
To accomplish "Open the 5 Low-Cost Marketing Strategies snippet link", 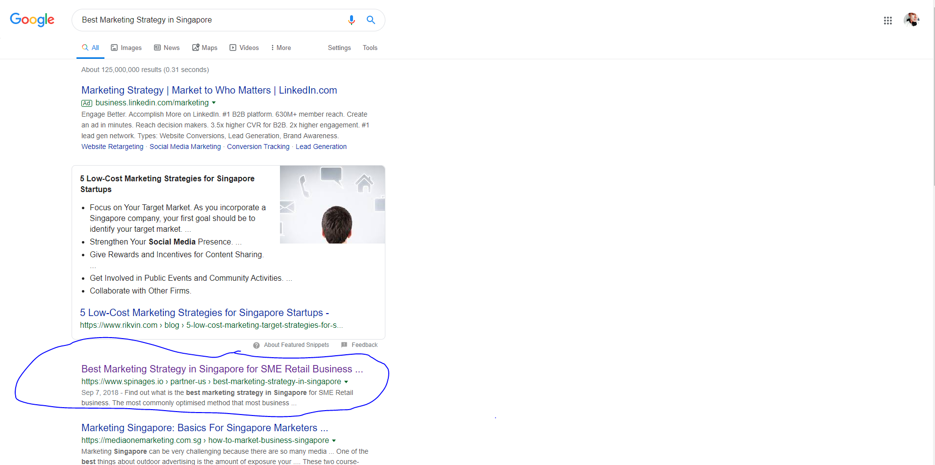I will [204, 313].
